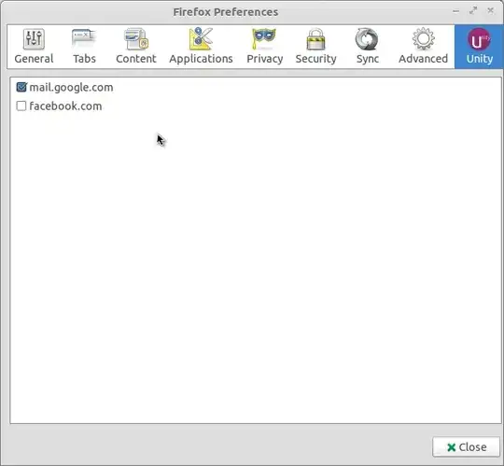The width and height of the screenshot is (504, 466).
Task: Close window using title bar X
Action: (x=490, y=10)
